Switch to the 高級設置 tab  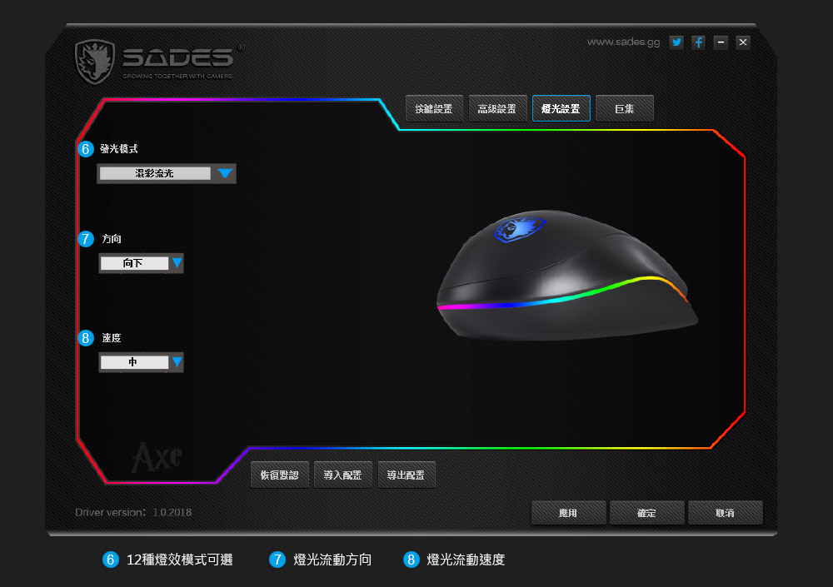(497, 108)
